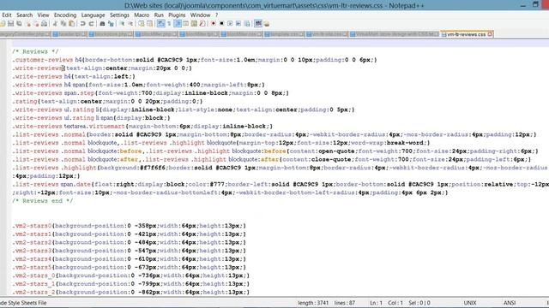Click "Sel : 0 | 0" status entry
Screen dimensions: 549x308
419,303
